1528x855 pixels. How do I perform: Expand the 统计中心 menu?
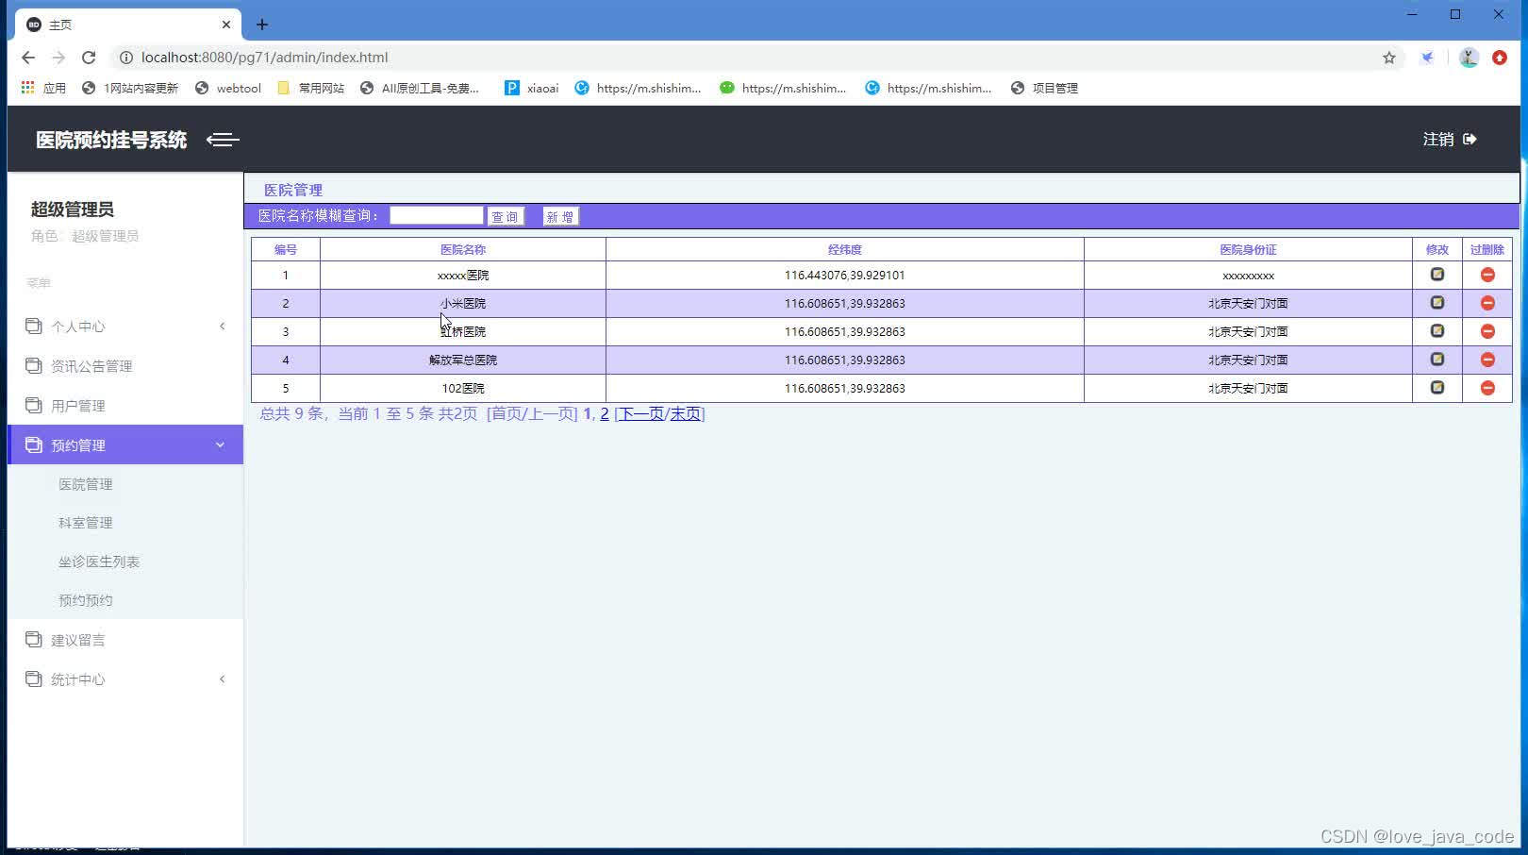pos(125,679)
